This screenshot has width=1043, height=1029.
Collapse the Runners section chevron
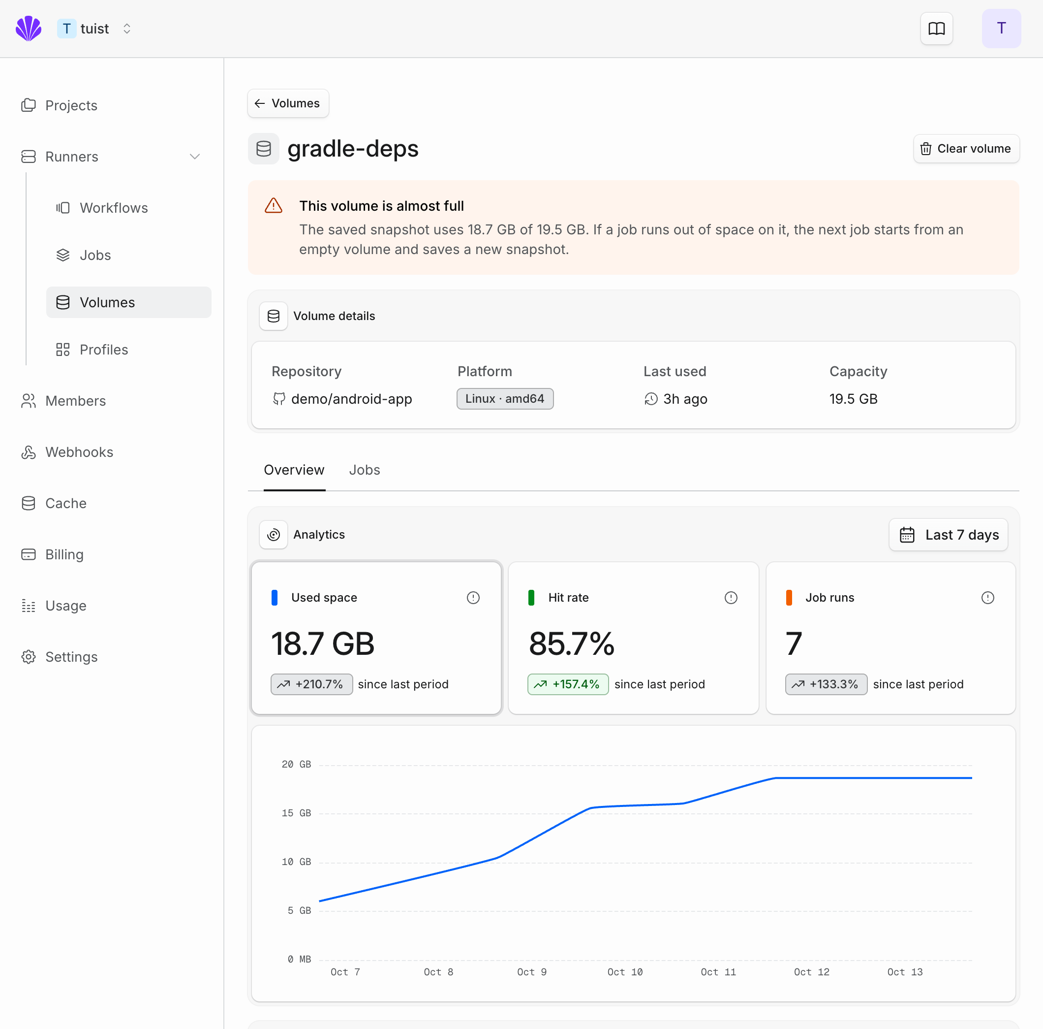tap(195, 157)
